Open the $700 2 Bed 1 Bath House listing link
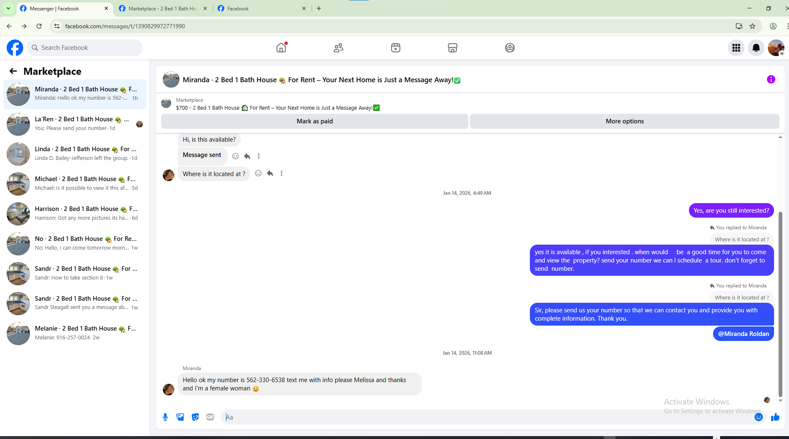 pos(278,108)
